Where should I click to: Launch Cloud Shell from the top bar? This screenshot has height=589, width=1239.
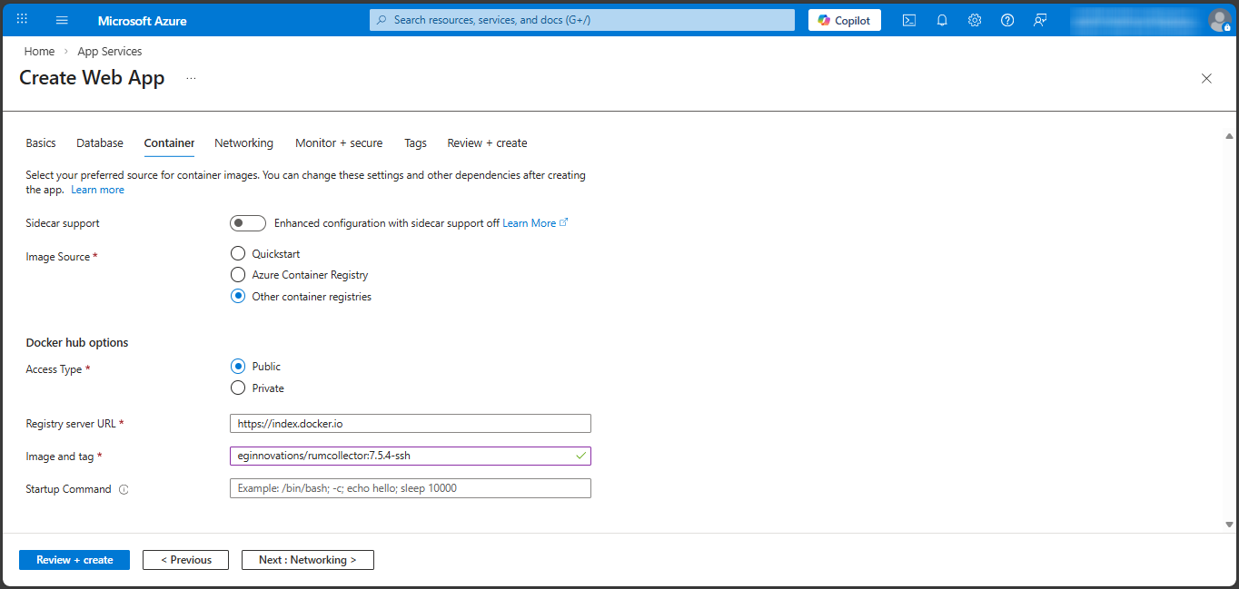pos(908,20)
